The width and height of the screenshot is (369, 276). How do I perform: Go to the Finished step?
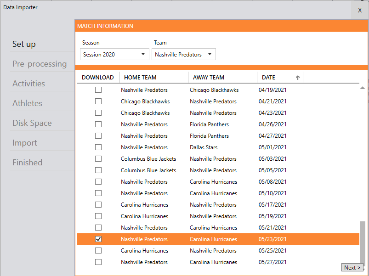point(27,163)
